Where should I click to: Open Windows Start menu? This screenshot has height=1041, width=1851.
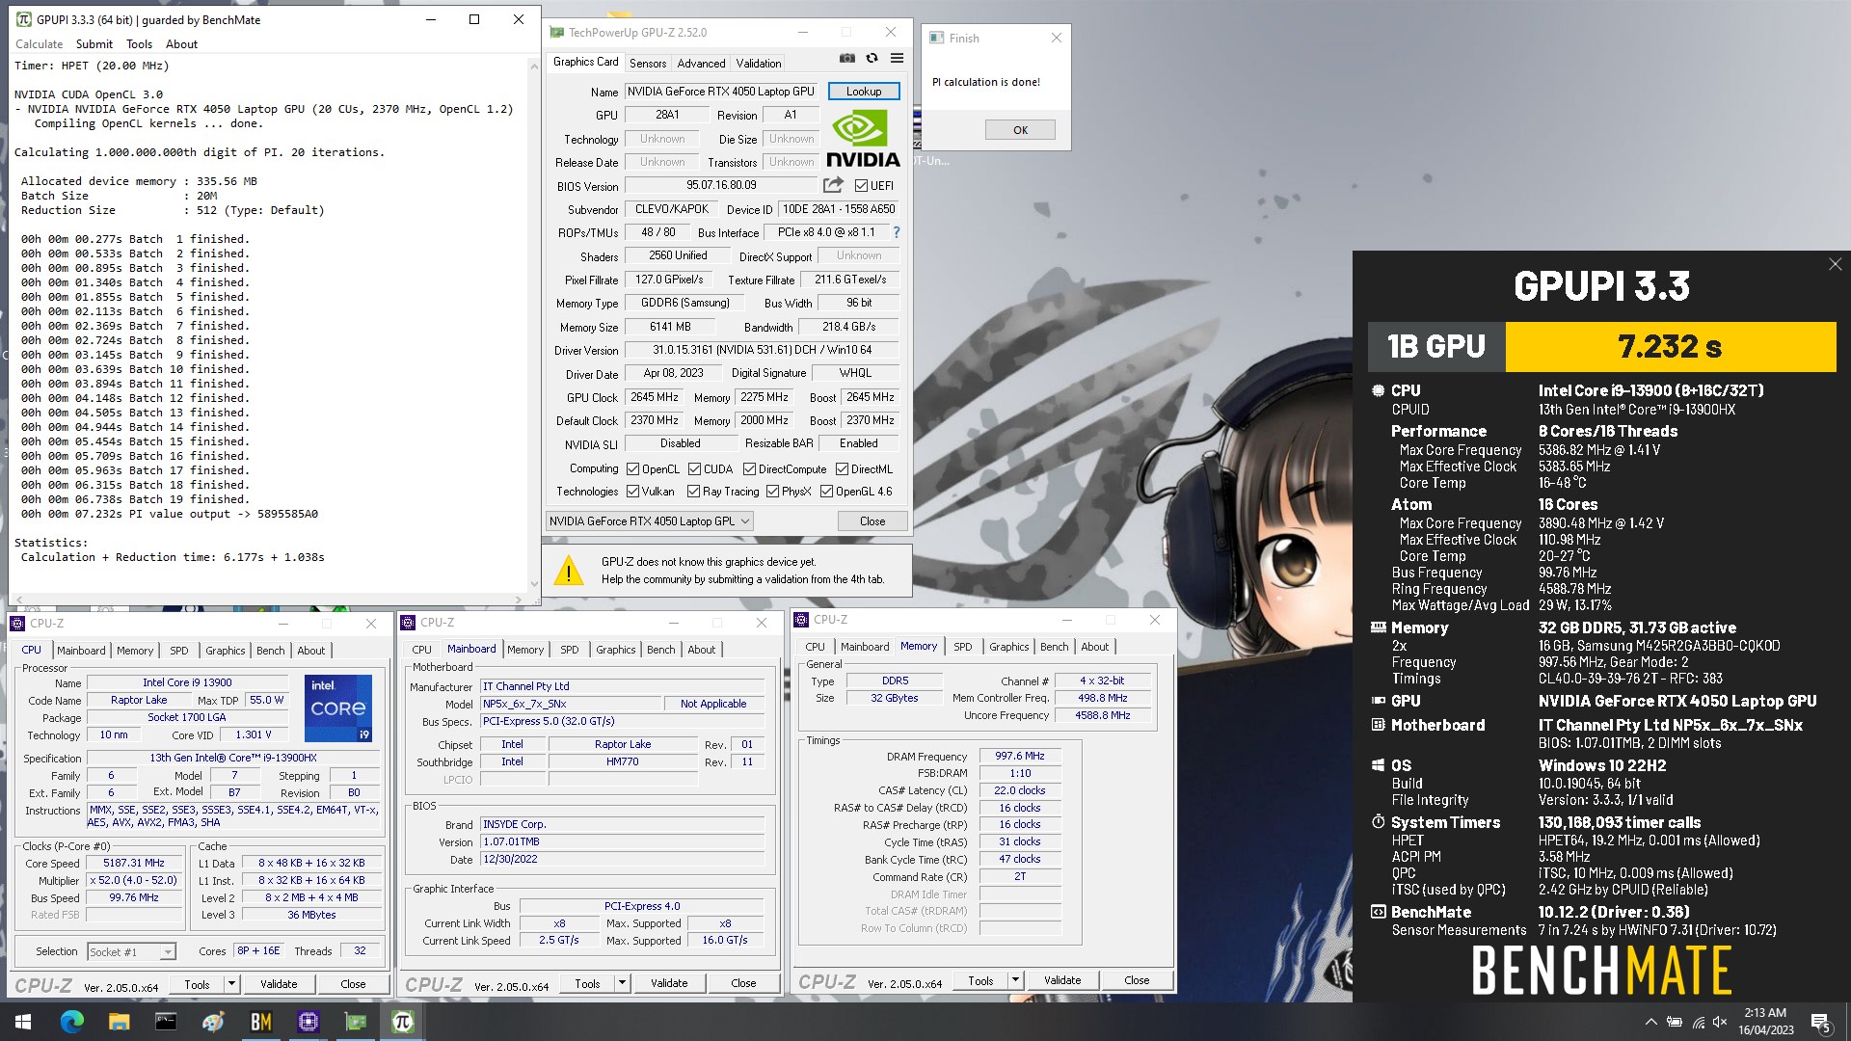click(x=23, y=1022)
